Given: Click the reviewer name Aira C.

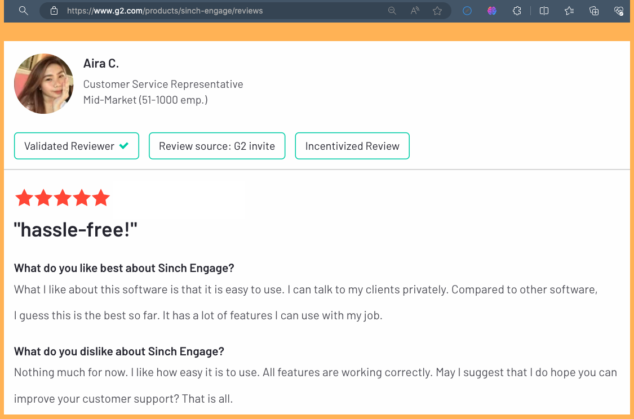Looking at the screenshot, I should click(x=101, y=64).
